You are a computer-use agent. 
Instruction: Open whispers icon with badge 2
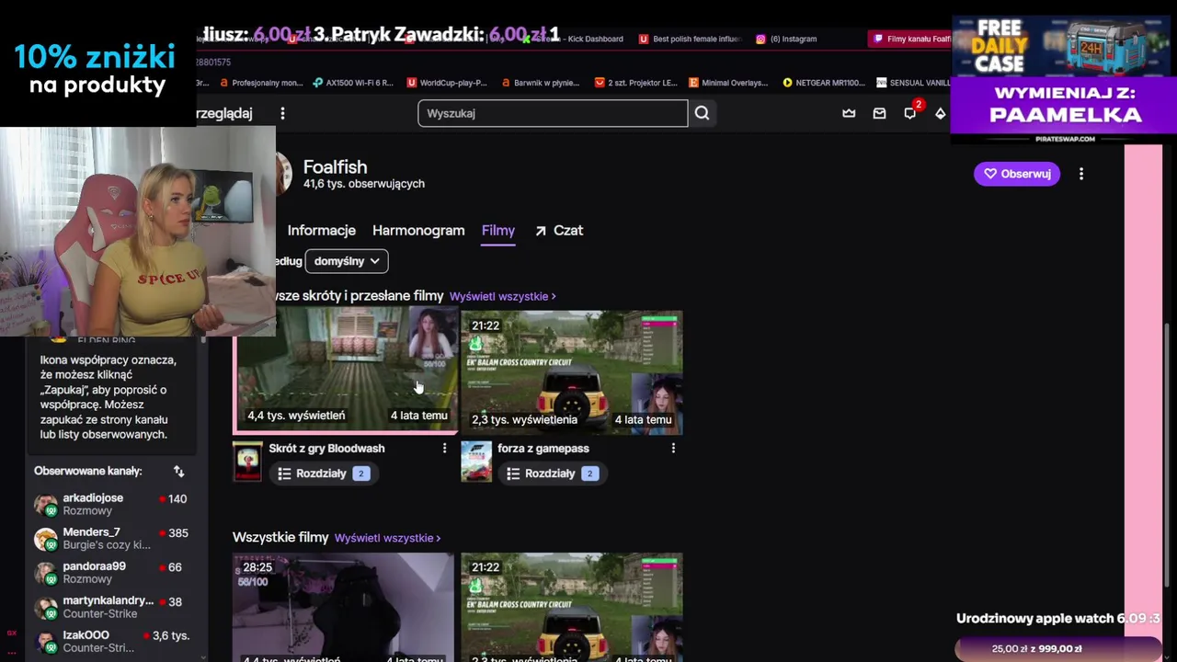(910, 112)
